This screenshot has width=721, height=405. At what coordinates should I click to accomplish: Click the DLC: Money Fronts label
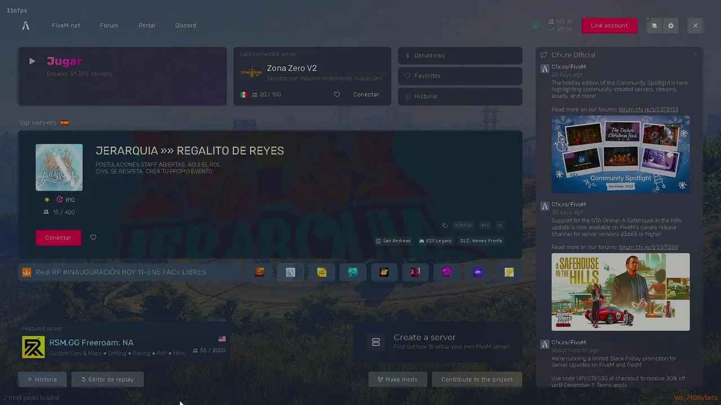[481, 241]
